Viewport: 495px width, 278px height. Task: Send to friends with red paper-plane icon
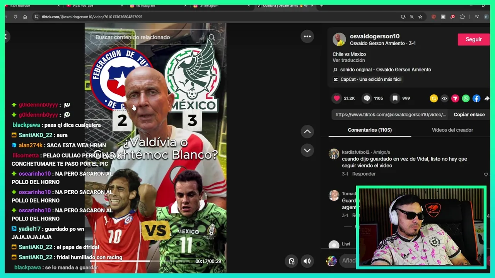455,98
